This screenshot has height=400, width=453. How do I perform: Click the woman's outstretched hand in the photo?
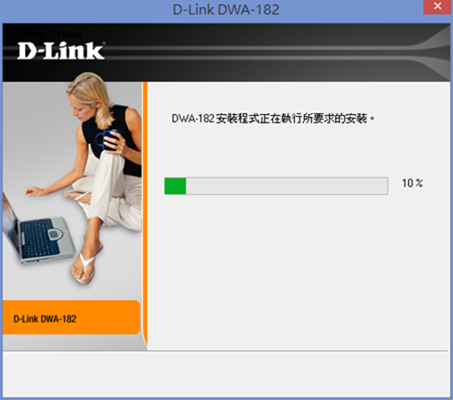point(35,191)
